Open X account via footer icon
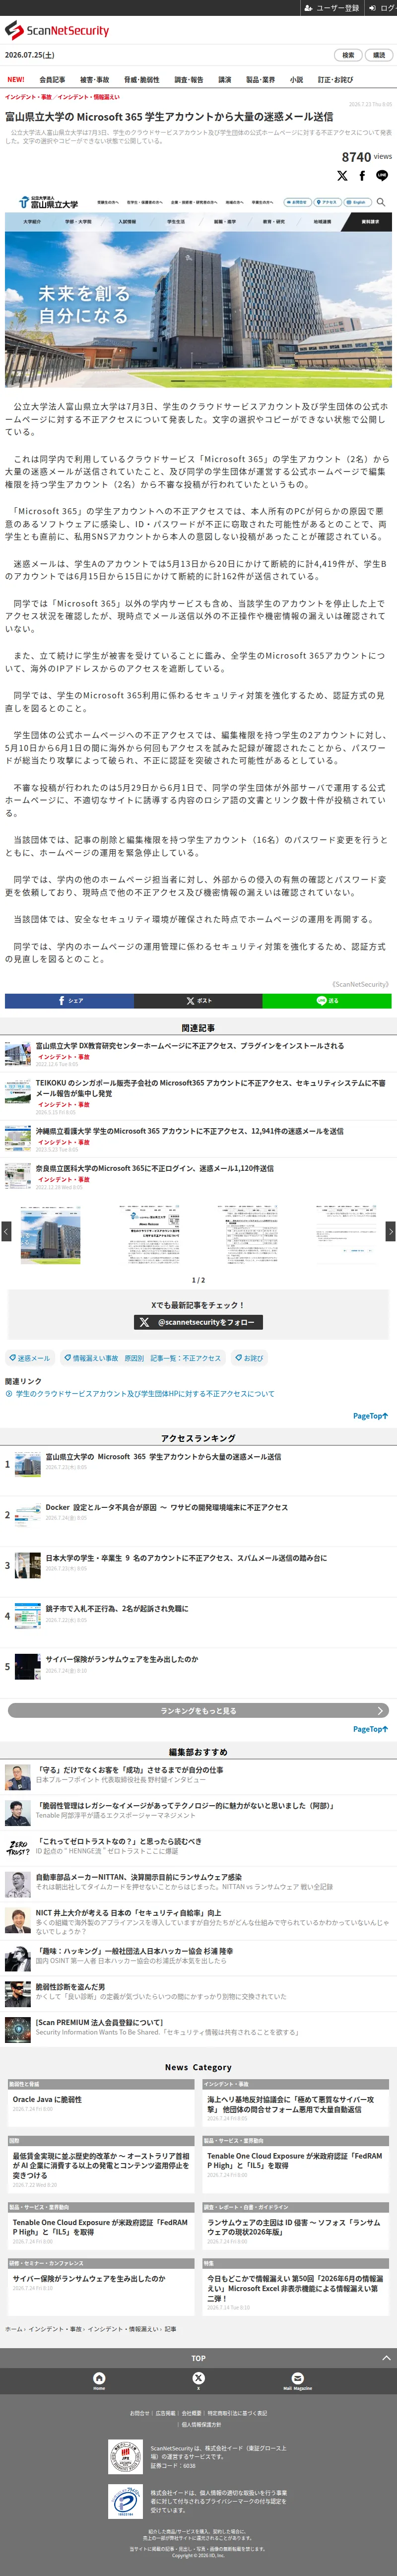 coord(198,2380)
